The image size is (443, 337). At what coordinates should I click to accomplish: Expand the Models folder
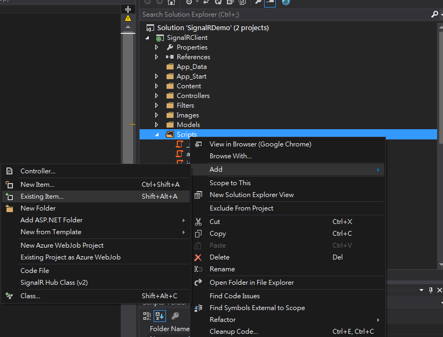coord(157,124)
